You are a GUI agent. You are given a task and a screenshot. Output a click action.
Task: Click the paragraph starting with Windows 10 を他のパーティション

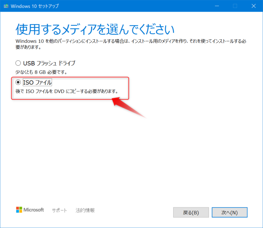click(131, 44)
